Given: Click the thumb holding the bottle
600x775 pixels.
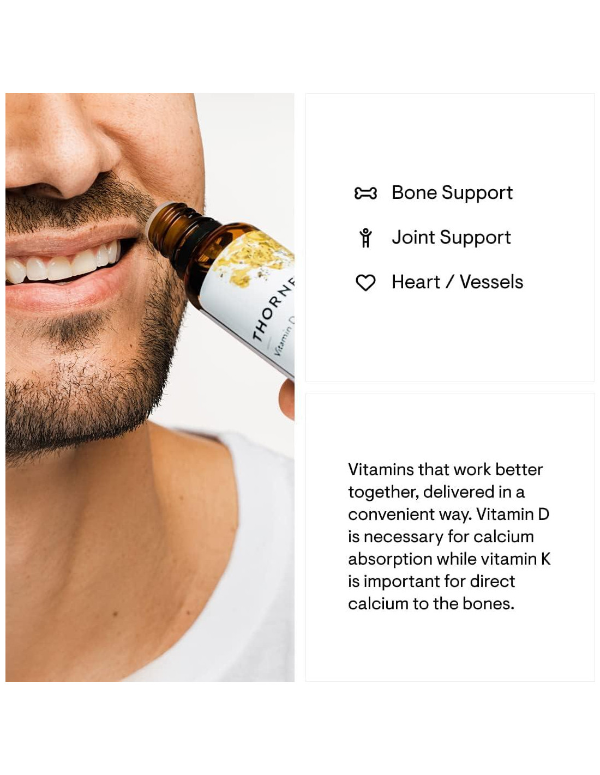Looking at the screenshot, I should click(x=286, y=399).
